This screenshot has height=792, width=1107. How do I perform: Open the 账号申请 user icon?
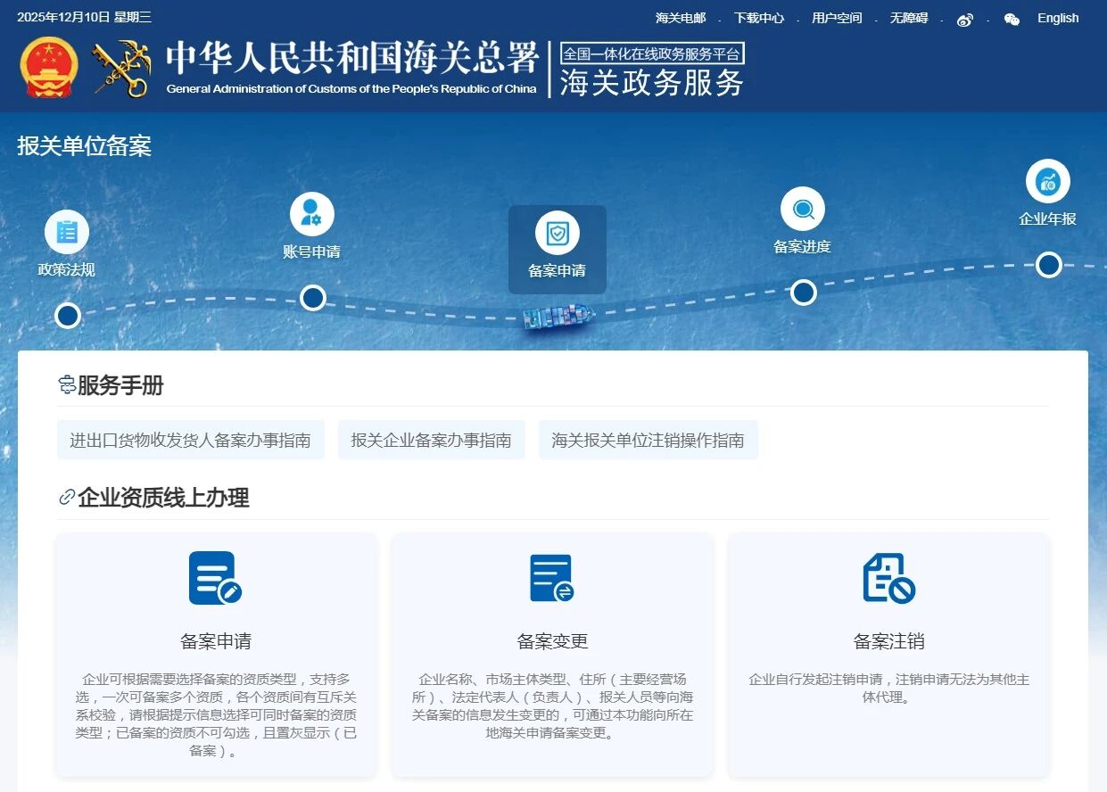[312, 214]
